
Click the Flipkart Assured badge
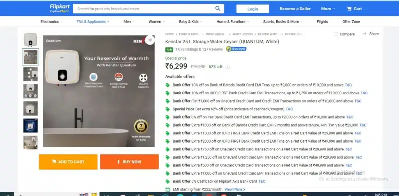(x=236, y=49)
